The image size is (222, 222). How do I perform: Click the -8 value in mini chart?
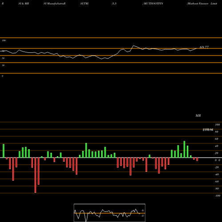pyautogui.click(x=143, y=210)
